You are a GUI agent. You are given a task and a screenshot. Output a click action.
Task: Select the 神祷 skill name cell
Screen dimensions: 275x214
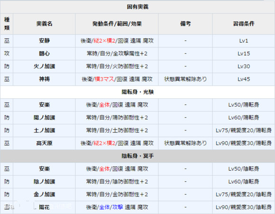pyautogui.click(x=44, y=79)
